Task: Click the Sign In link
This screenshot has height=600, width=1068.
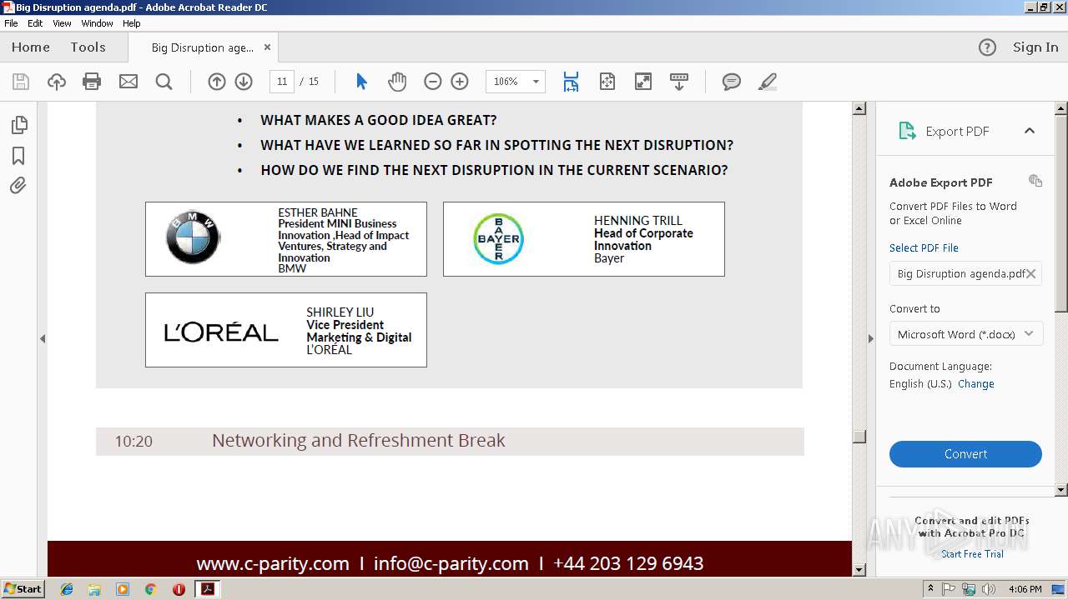Action: coord(1035,47)
